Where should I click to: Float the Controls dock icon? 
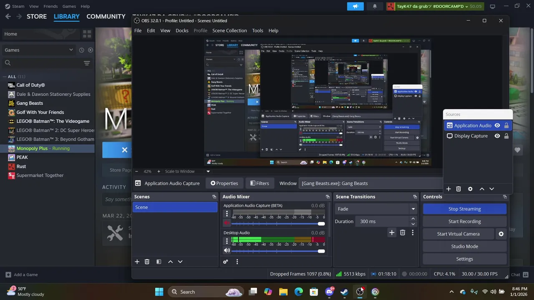[505, 197]
